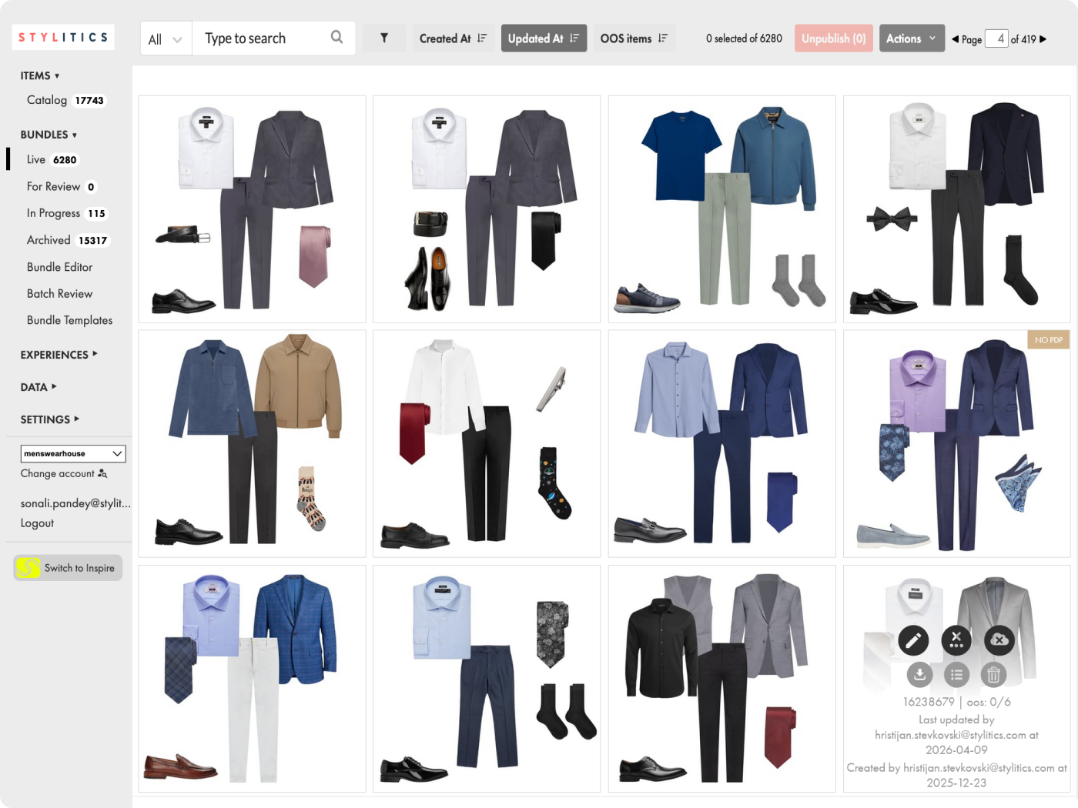This screenshot has height=808, width=1078.
Task: Open the Bundle Editor from the sidebar
Action: tap(59, 267)
